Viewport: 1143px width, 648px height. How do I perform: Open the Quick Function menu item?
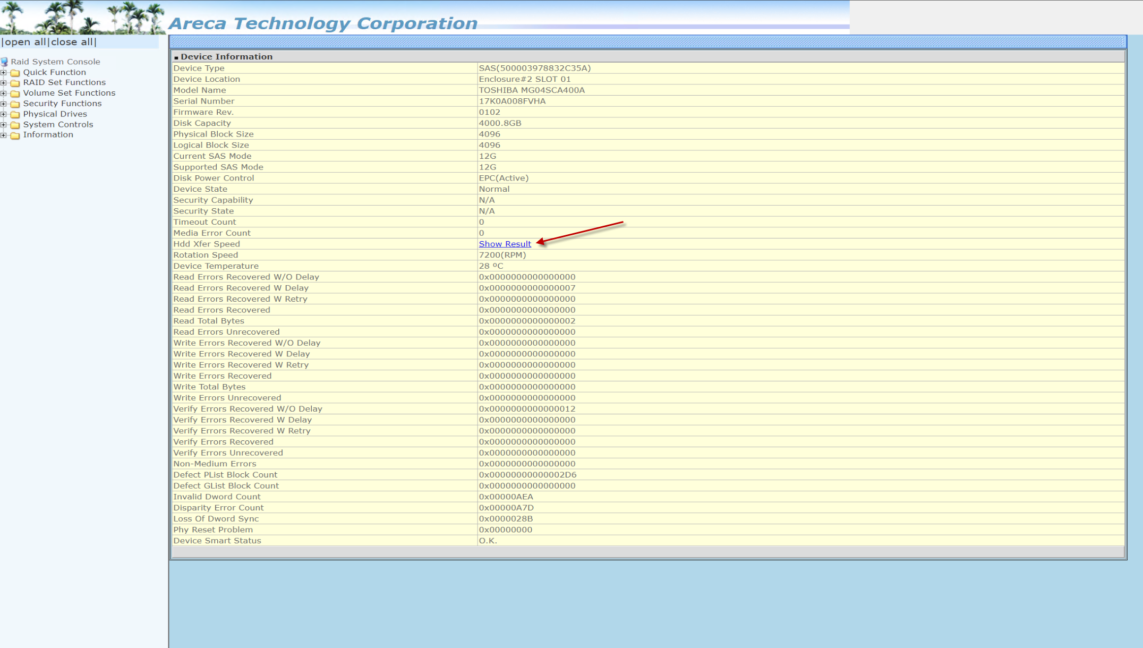coord(54,72)
